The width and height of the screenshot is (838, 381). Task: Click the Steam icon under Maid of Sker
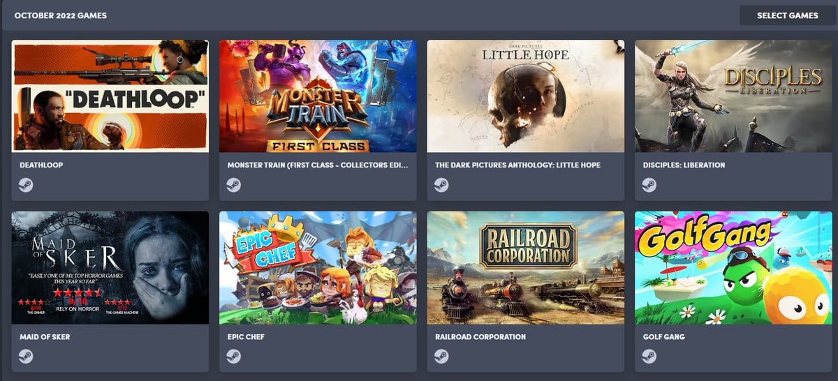pyautogui.click(x=26, y=357)
